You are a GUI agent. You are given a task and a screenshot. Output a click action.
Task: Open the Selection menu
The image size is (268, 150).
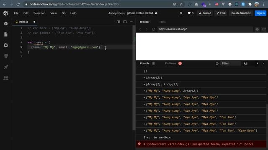point(39,13)
